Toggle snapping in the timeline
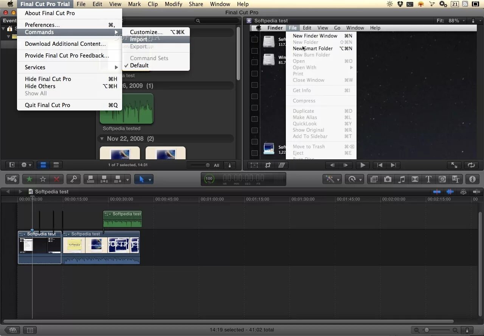Image resolution: width=484 pixels, height=336 pixels. click(x=476, y=192)
